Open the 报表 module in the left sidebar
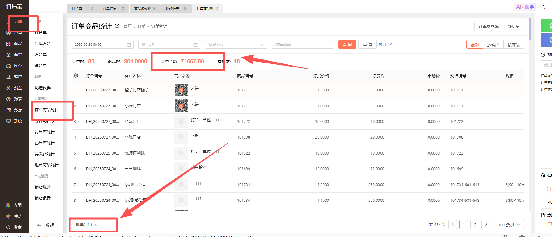552x237 pixels. coord(14,99)
